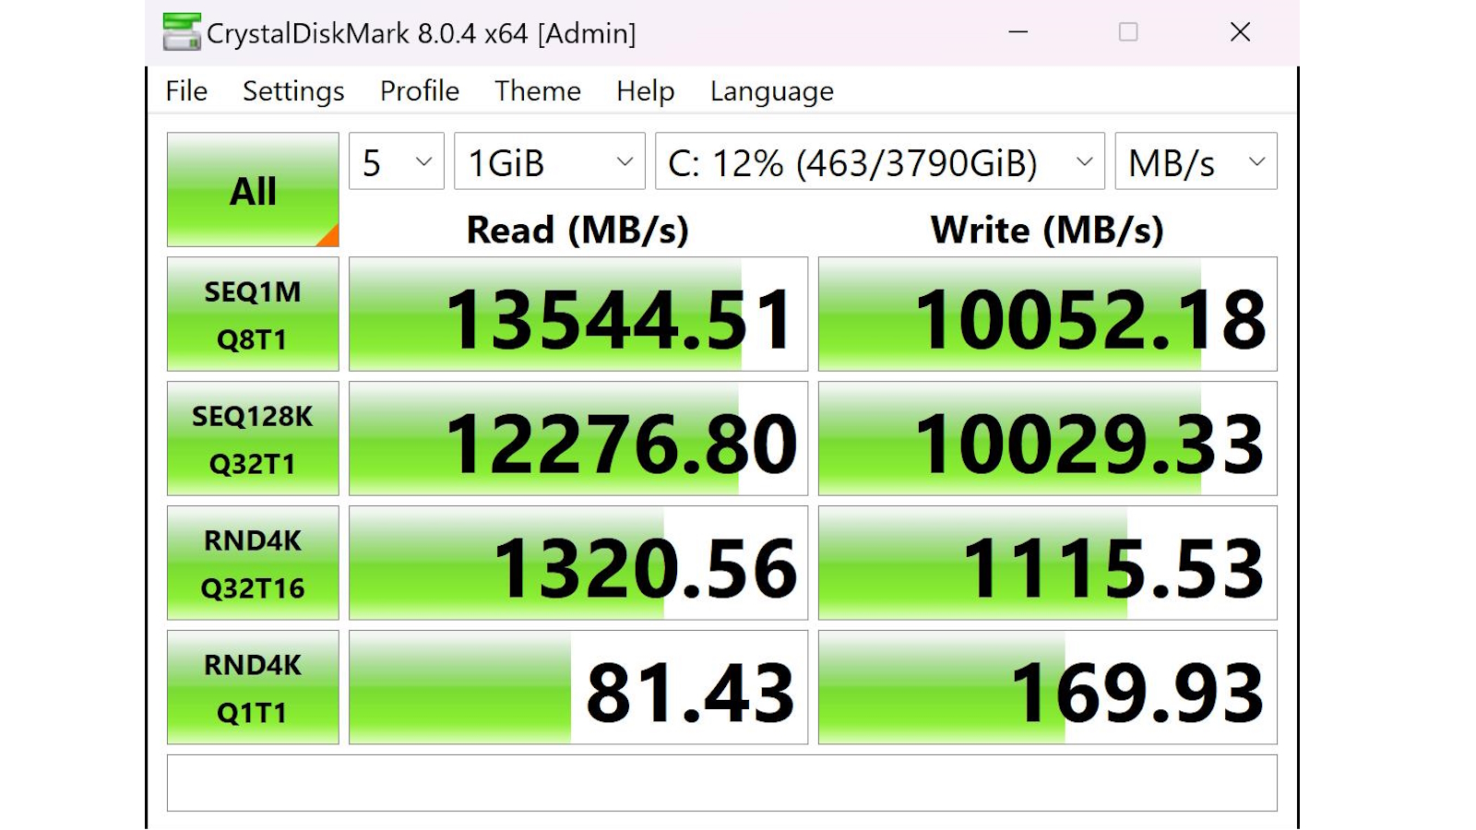Screen dimensions: 1476x830
Task: Open the Profile menu
Action: tap(420, 91)
